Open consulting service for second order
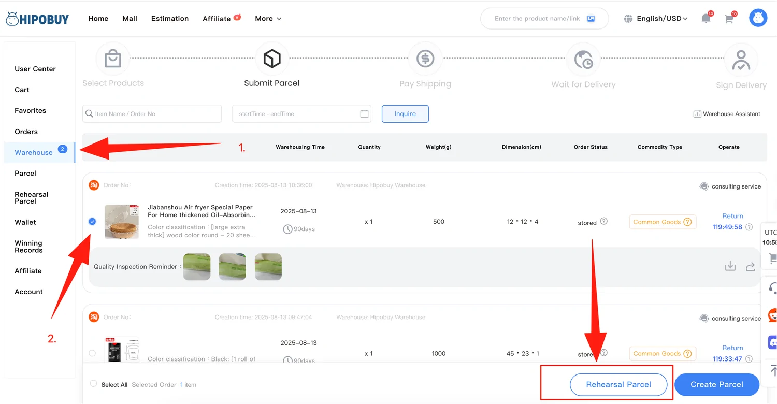The height and width of the screenshot is (404, 777). (x=730, y=318)
